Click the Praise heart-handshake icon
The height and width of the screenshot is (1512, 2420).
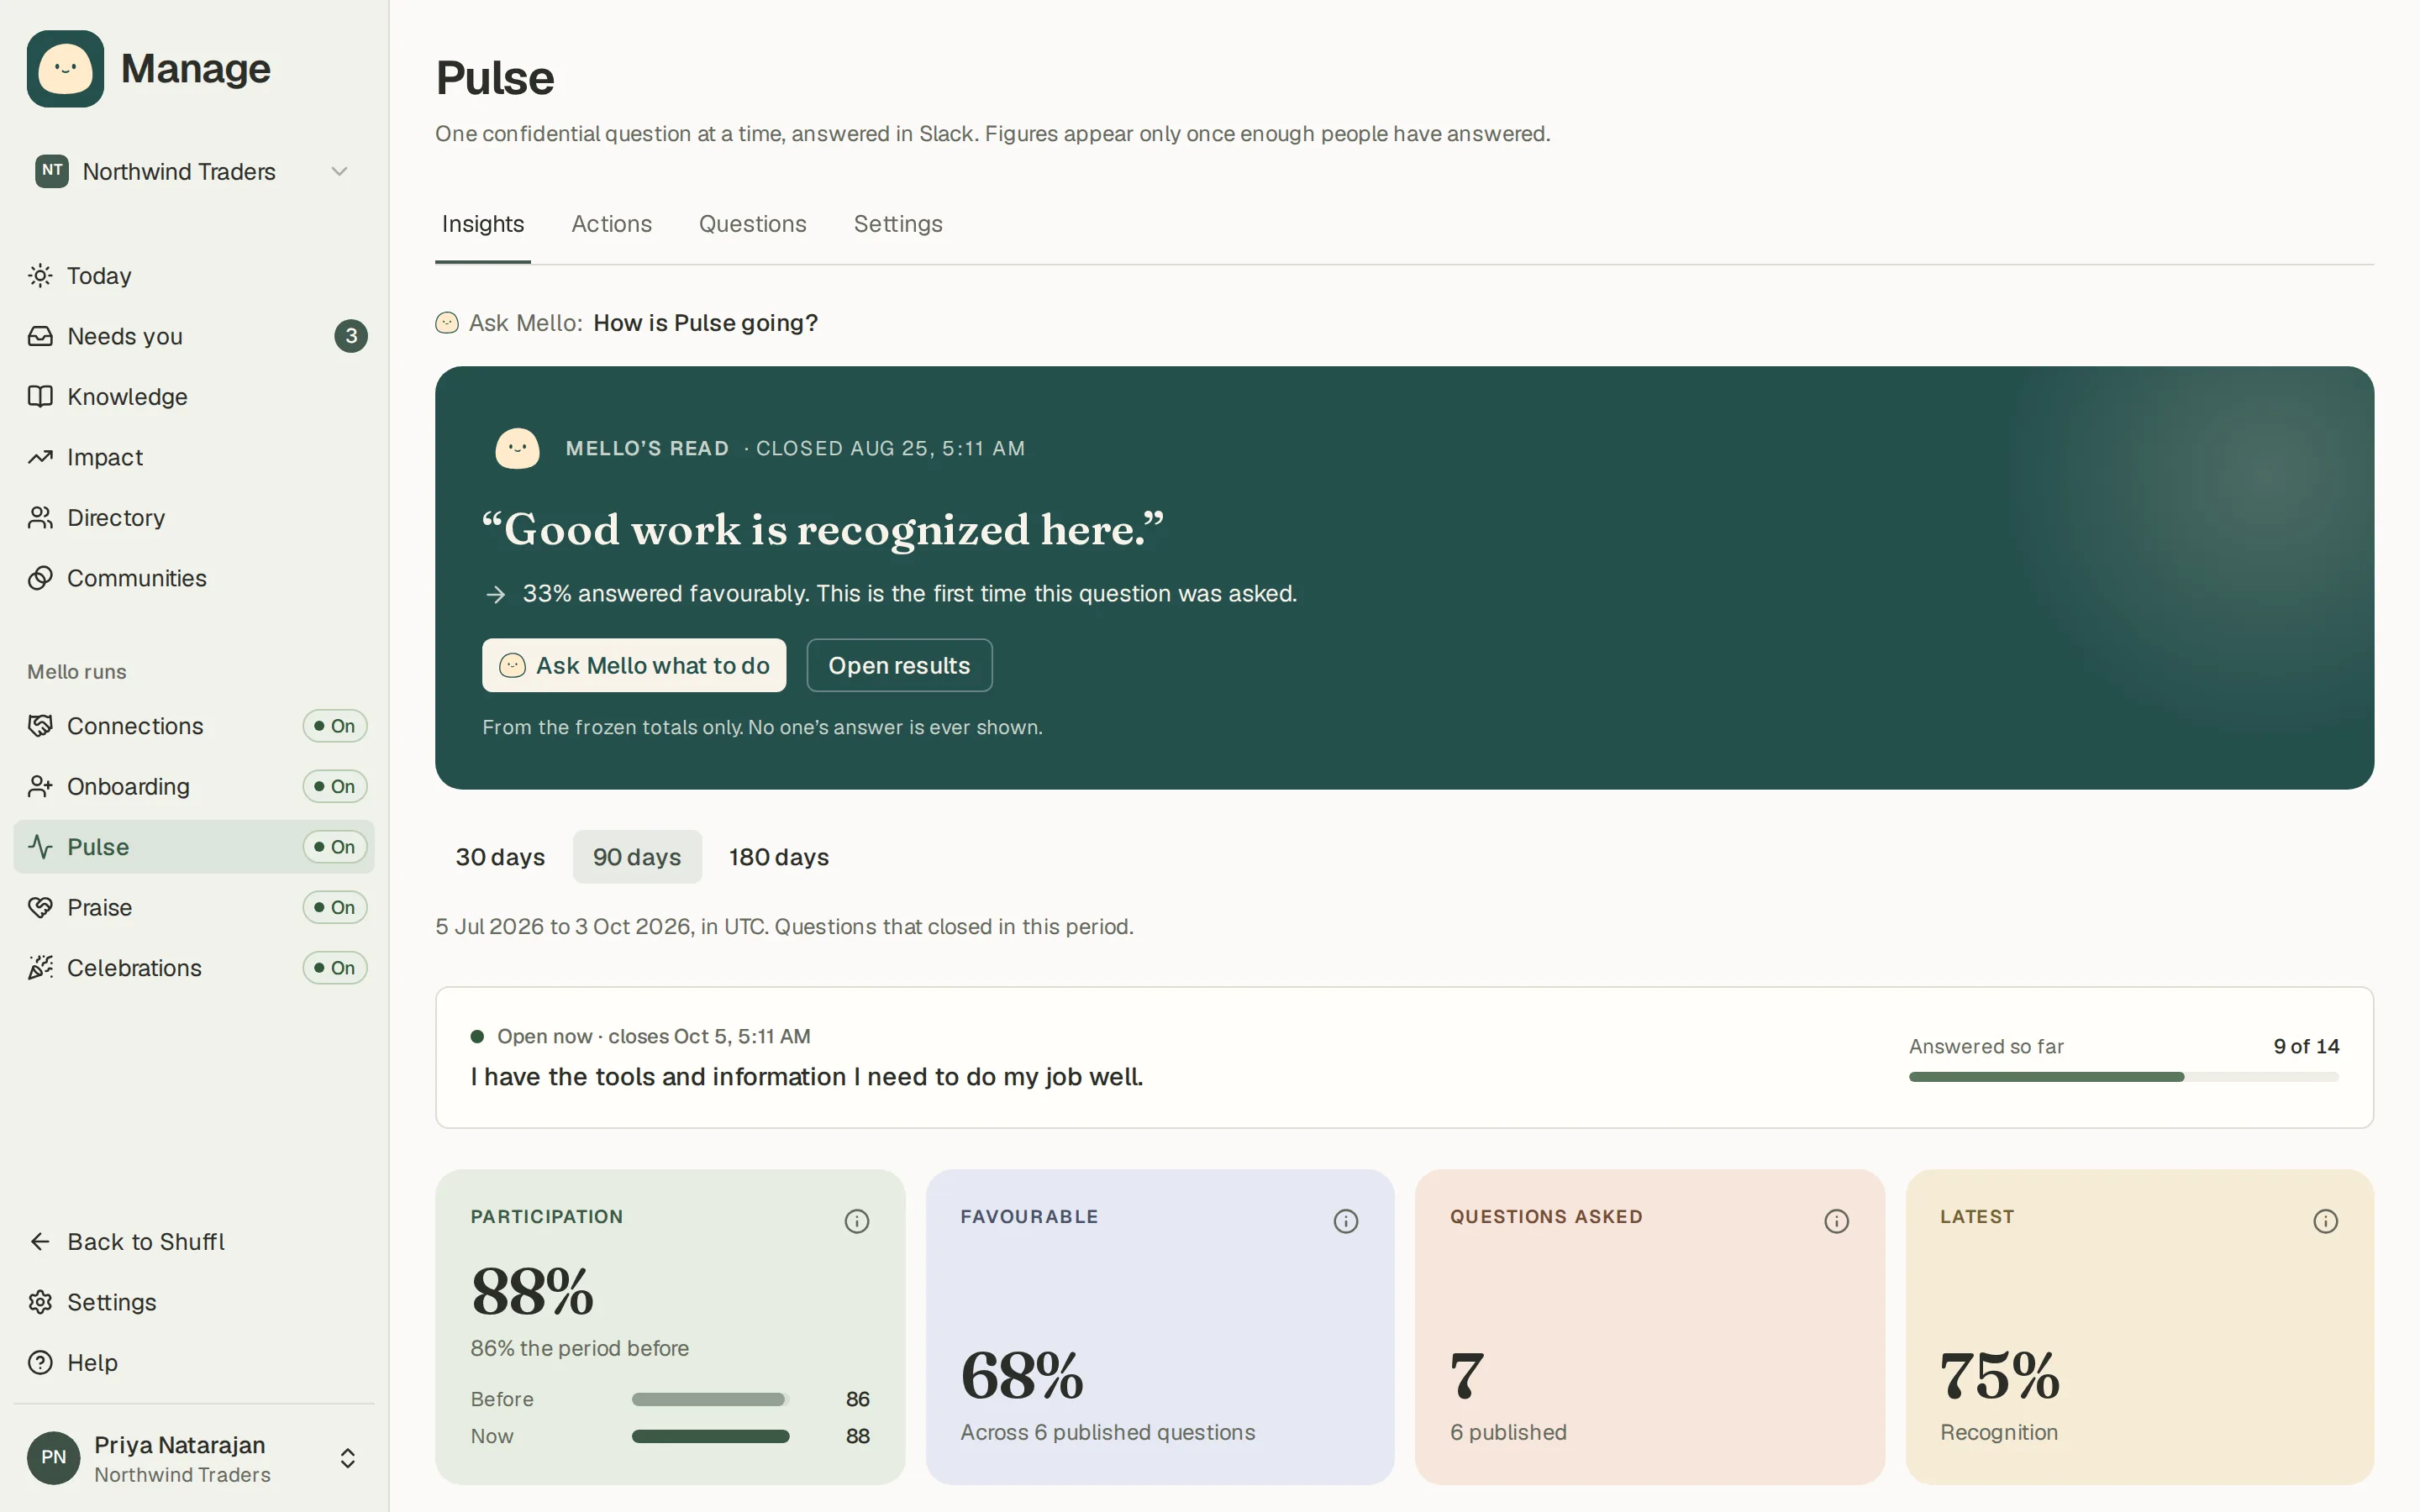point(40,907)
